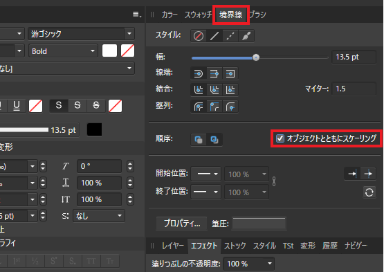The height and width of the screenshot is (272, 384).
Task: Set order to draw stroke behind
Action: click(x=199, y=140)
